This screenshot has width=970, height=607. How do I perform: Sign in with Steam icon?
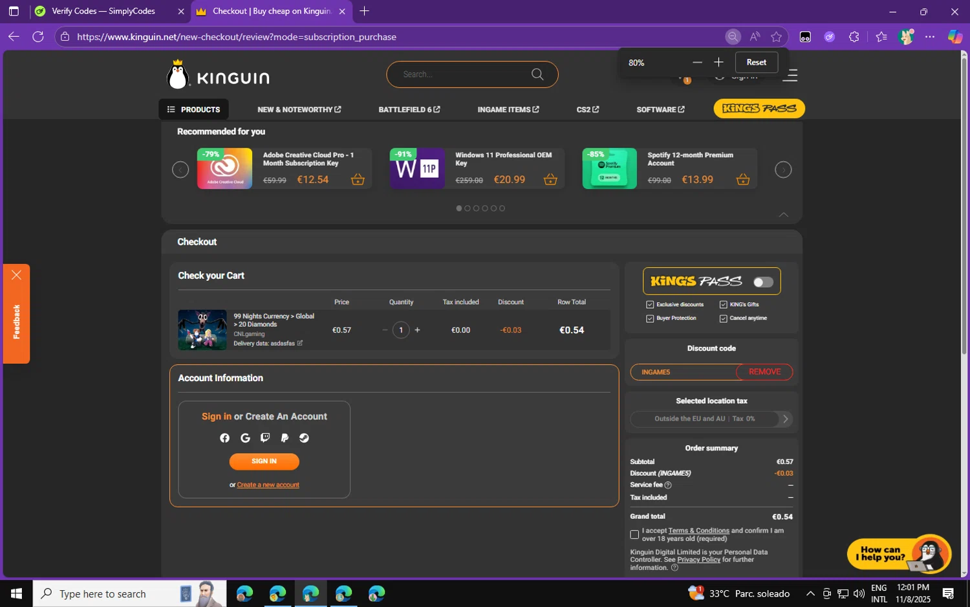pyautogui.click(x=304, y=438)
